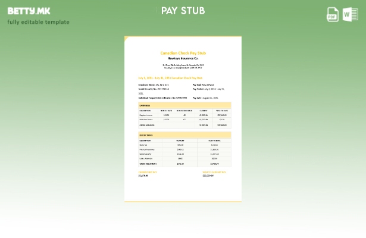
Task: Click the Medical Insurance deduction row
Action: [x=184, y=149]
